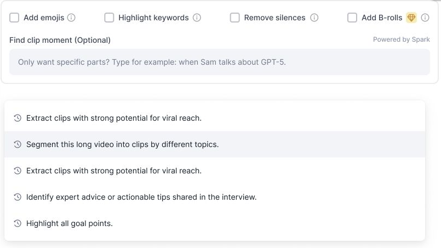Check the Remove silences option
The image size is (441, 248).
coord(235,18)
